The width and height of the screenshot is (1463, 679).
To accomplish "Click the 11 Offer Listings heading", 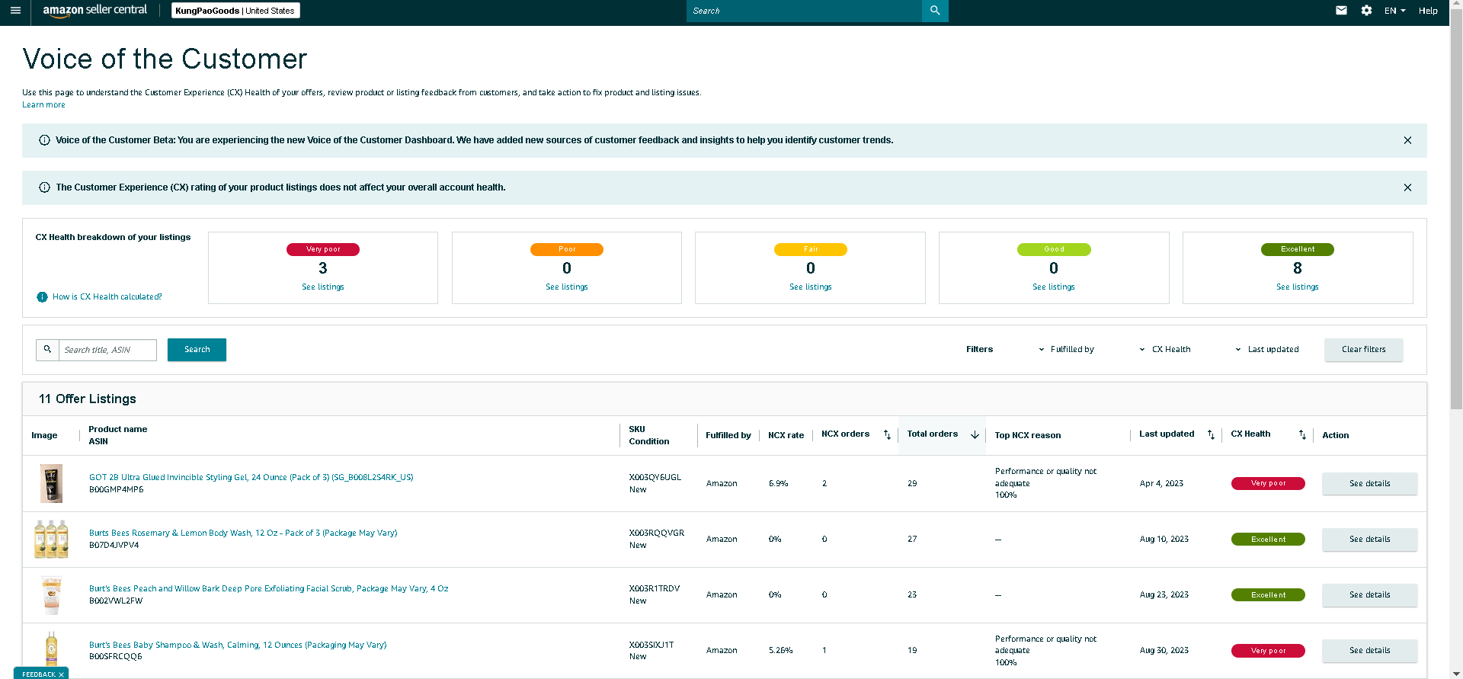I will coord(88,399).
